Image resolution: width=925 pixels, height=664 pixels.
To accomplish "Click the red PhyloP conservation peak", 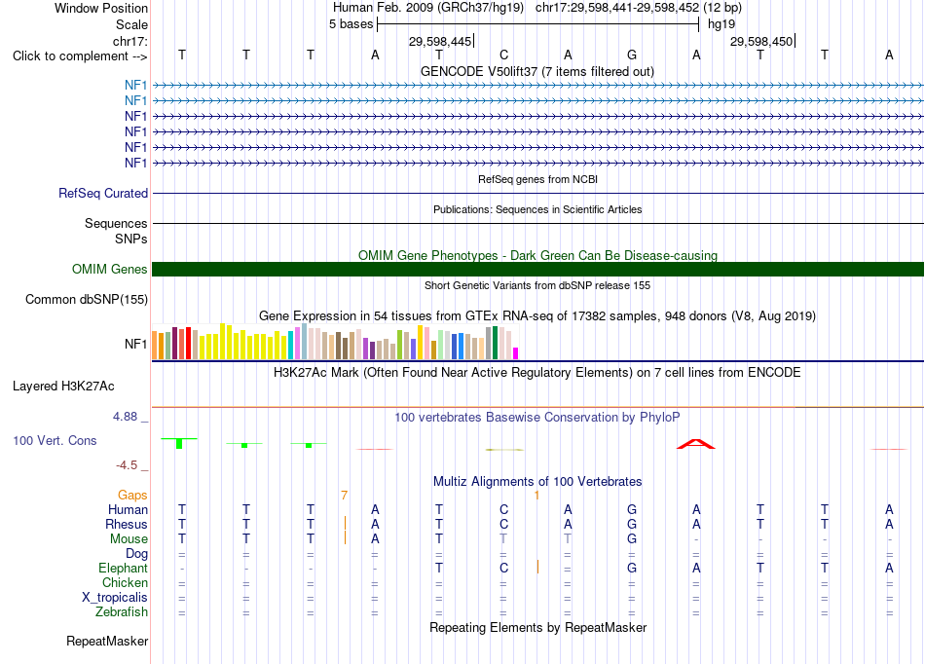I will (x=695, y=444).
